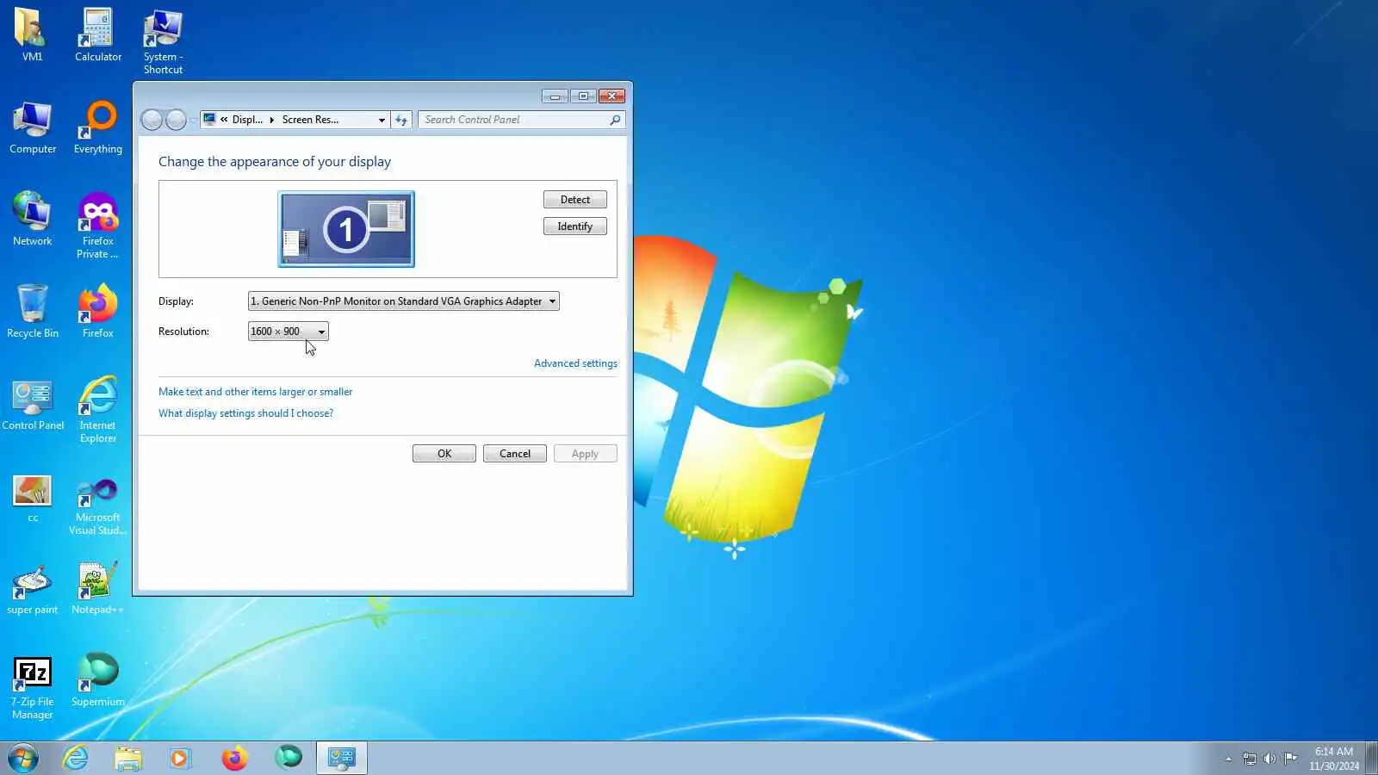Click the Screen Resolution breadcrumb segment
Viewport: 1378px width, 775px height.
[310, 120]
